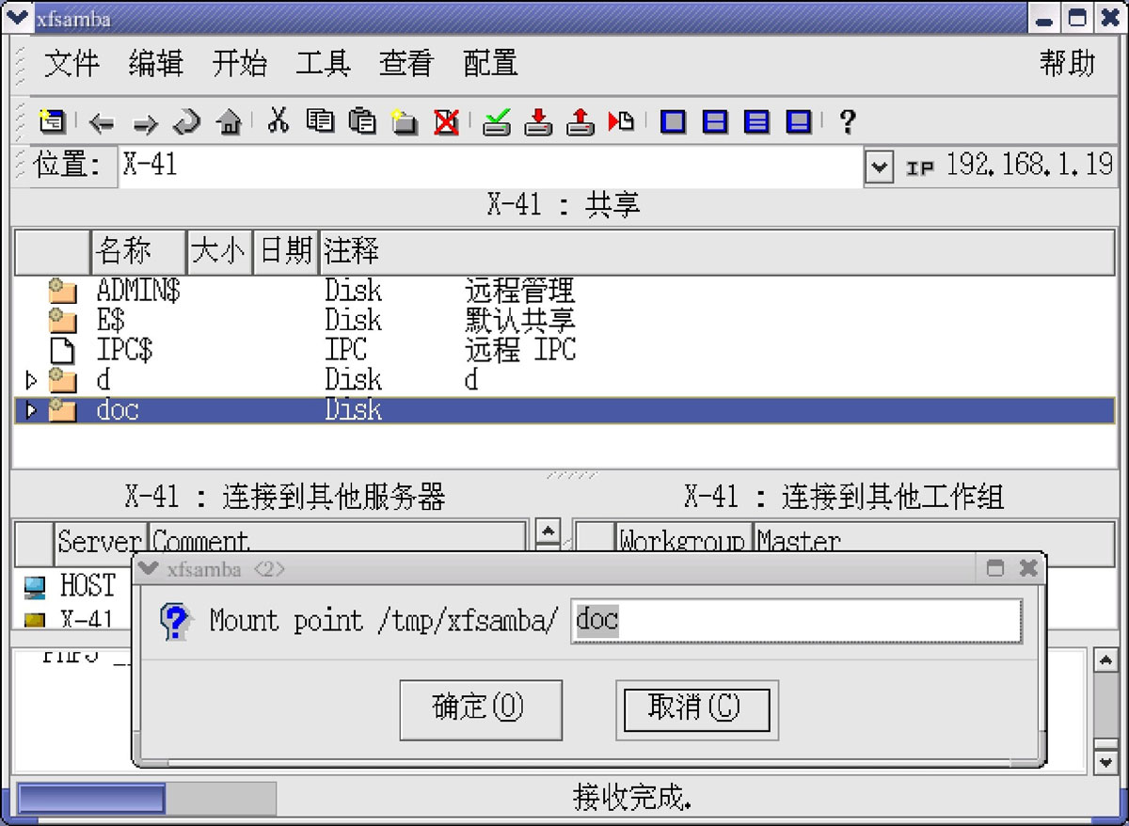Viewport: 1129px width, 826px height.
Task: Click the red up-arrow upload icon
Action: pos(580,122)
